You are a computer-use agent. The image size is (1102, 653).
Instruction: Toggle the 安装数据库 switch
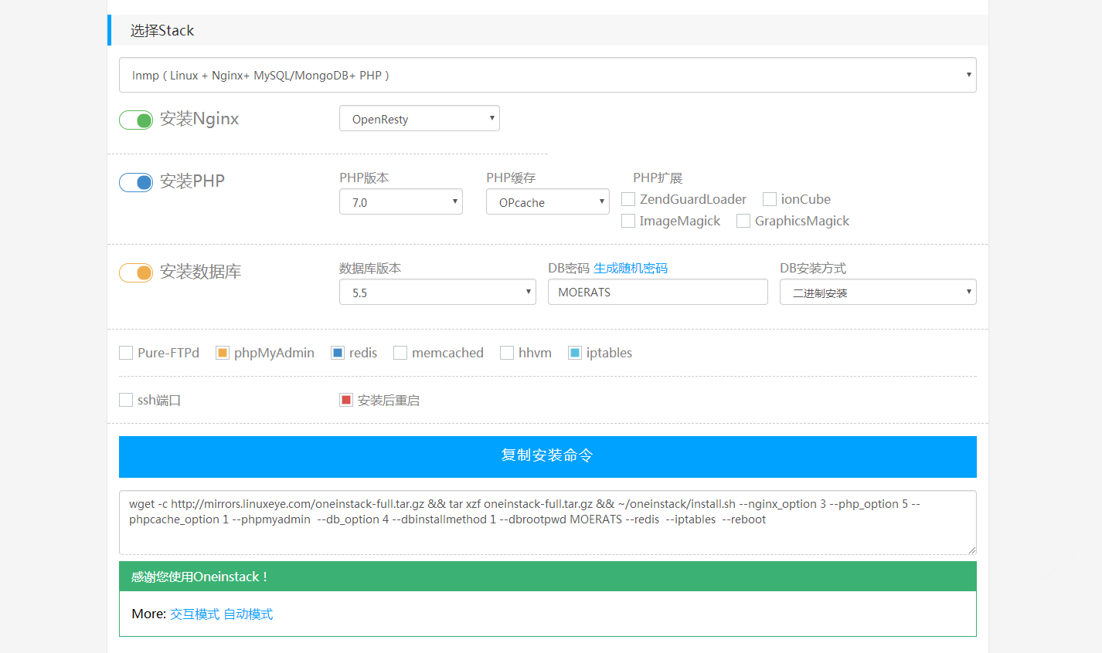[136, 272]
